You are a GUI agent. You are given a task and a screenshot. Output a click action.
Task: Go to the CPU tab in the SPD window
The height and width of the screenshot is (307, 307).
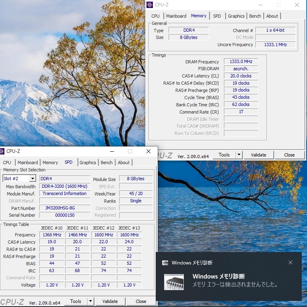tap(7, 163)
